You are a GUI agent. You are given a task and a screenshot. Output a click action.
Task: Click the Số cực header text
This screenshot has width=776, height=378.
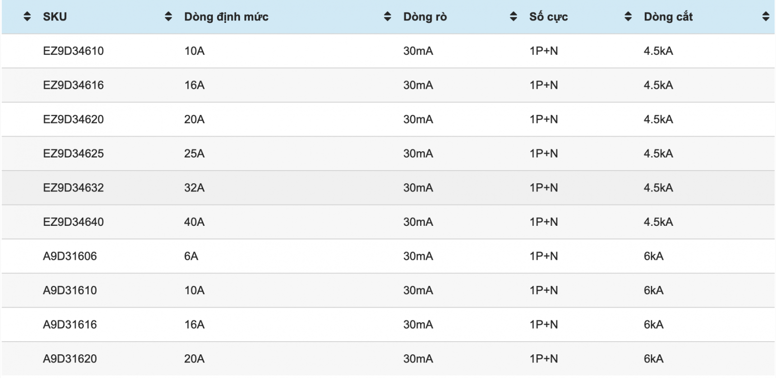pyautogui.click(x=549, y=17)
